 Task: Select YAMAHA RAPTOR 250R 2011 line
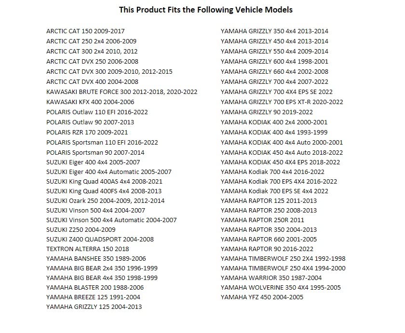click(x=262, y=220)
